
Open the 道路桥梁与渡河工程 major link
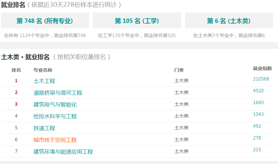[58, 93]
